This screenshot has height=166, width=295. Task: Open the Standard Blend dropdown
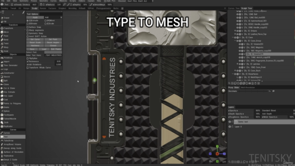pyautogui.click(x=278, y=111)
